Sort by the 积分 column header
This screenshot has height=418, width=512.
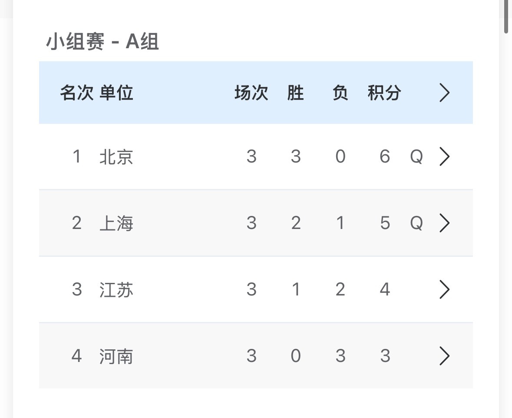coord(385,93)
